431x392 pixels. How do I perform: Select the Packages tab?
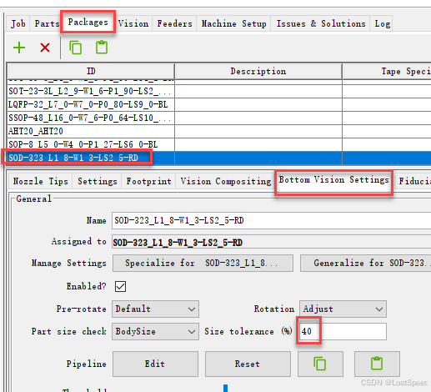pyautogui.click(x=88, y=23)
